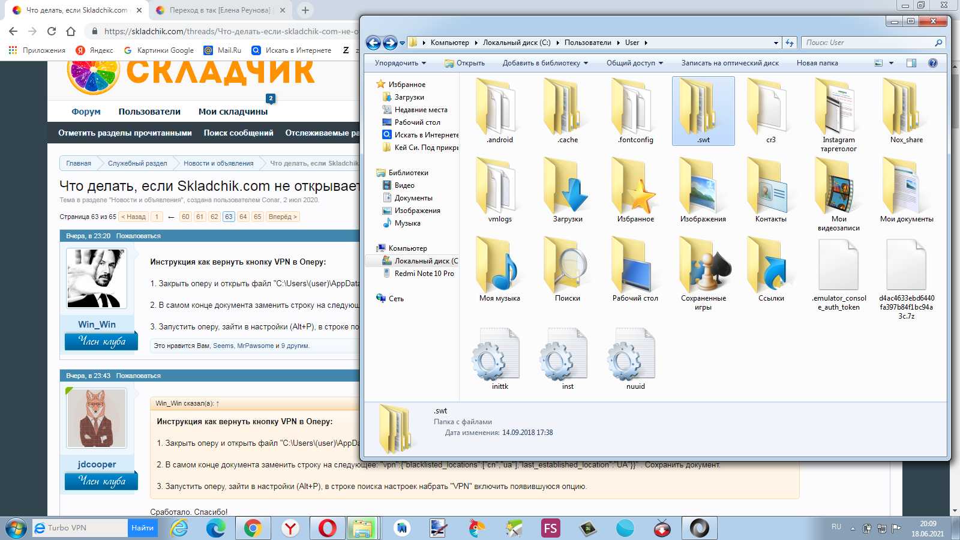Select the Мои видеозаписи folder

tap(839, 194)
